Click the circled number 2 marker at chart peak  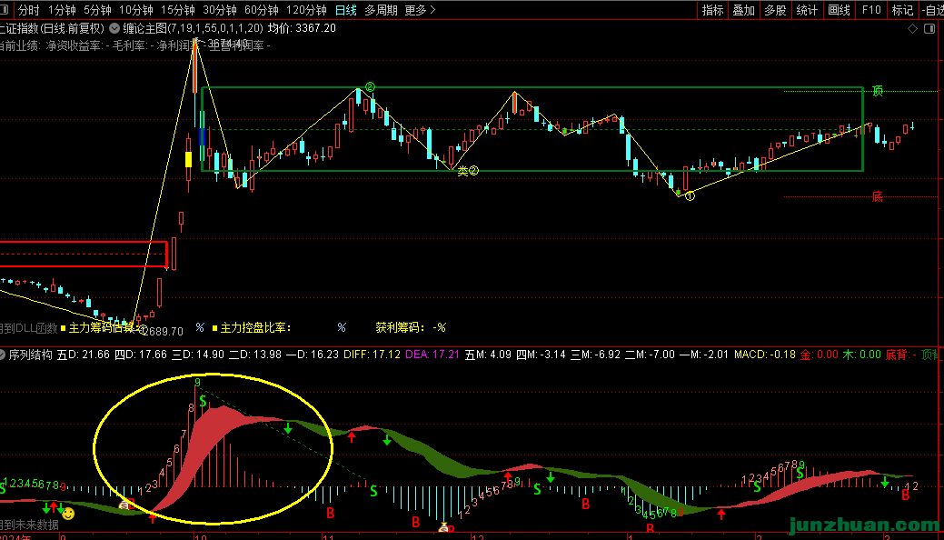pyautogui.click(x=370, y=87)
